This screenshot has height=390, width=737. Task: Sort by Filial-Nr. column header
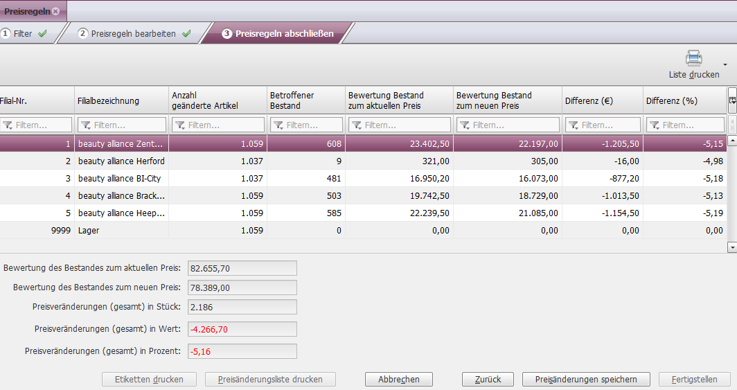click(x=37, y=100)
